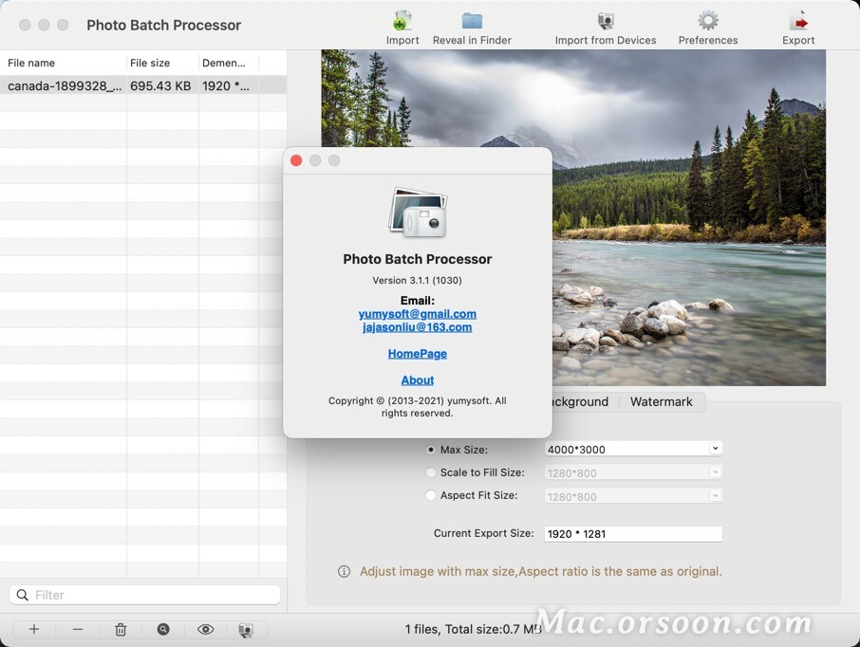Select the Max Size radio button

(431, 450)
